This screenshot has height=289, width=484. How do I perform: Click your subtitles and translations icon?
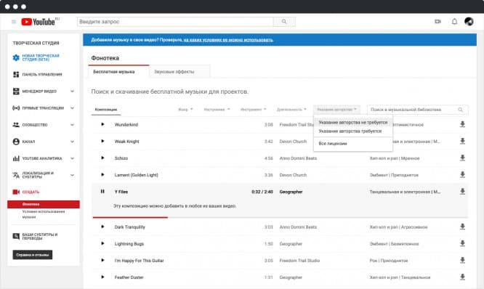(16, 236)
